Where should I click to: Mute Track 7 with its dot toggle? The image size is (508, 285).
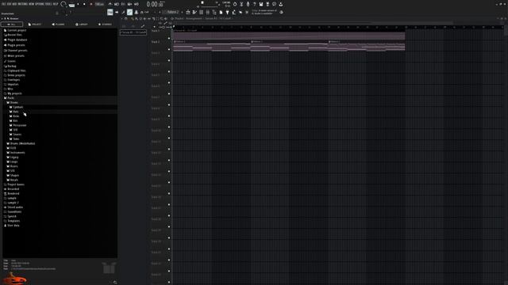point(169,104)
